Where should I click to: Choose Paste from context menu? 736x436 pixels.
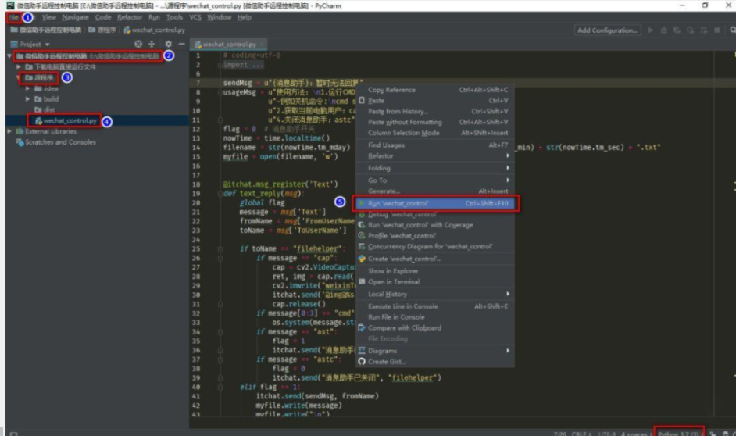point(436,101)
